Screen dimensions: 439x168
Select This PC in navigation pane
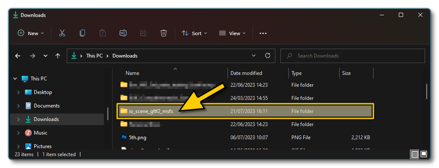[38, 79]
